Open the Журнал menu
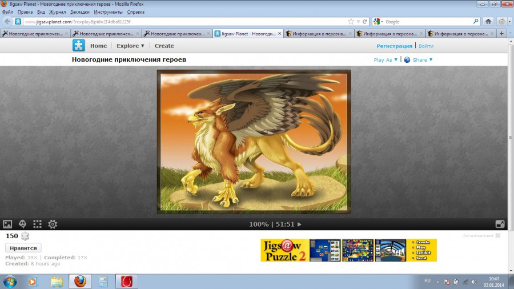Screen dimensions: 514x289 (57, 12)
